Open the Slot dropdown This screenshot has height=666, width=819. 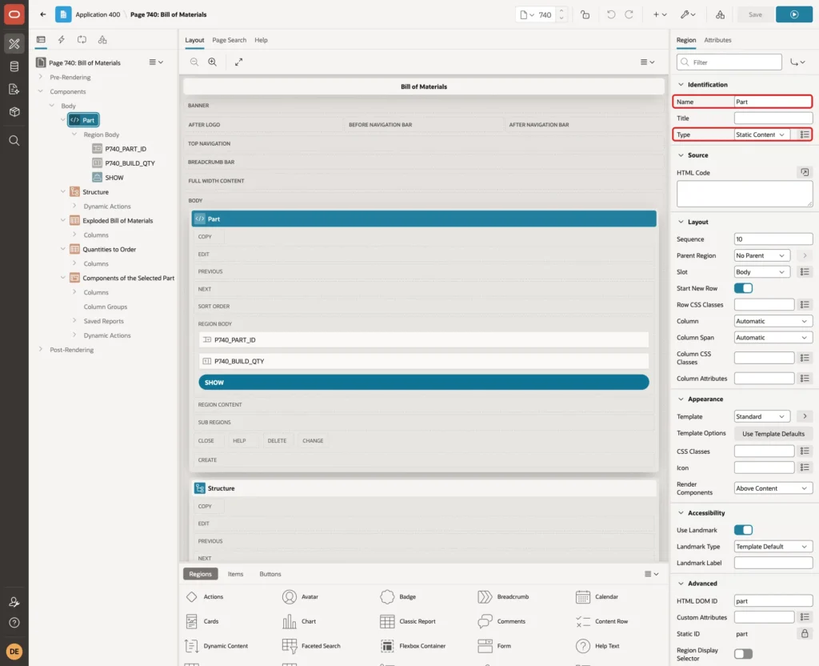761,272
